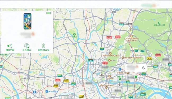Click the Y147 white road marker
Viewport: 172px width, 99px height.
point(29,97)
